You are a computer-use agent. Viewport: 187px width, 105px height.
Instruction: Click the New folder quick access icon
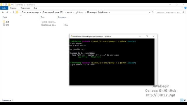tap(9, 5)
